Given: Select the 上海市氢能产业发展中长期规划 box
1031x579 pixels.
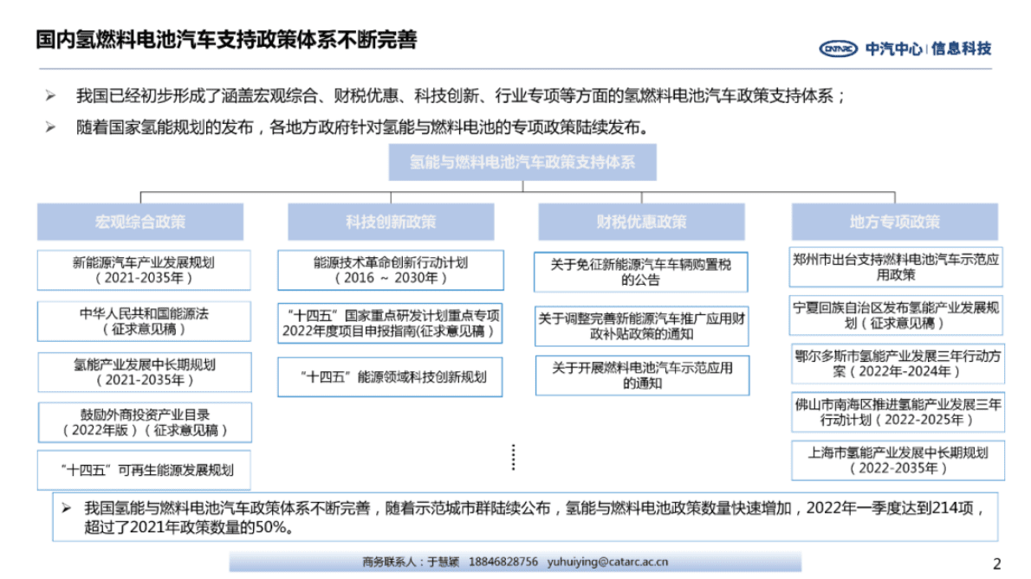Looking at the screenshot, I should coord(898,460).
